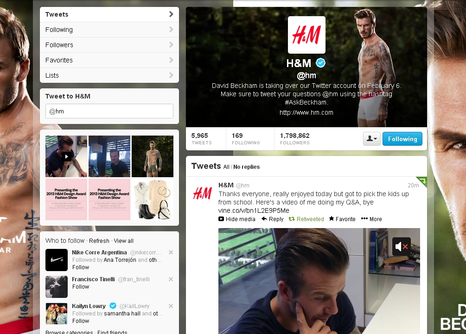Open the vine.co video link

coord(254,210)
